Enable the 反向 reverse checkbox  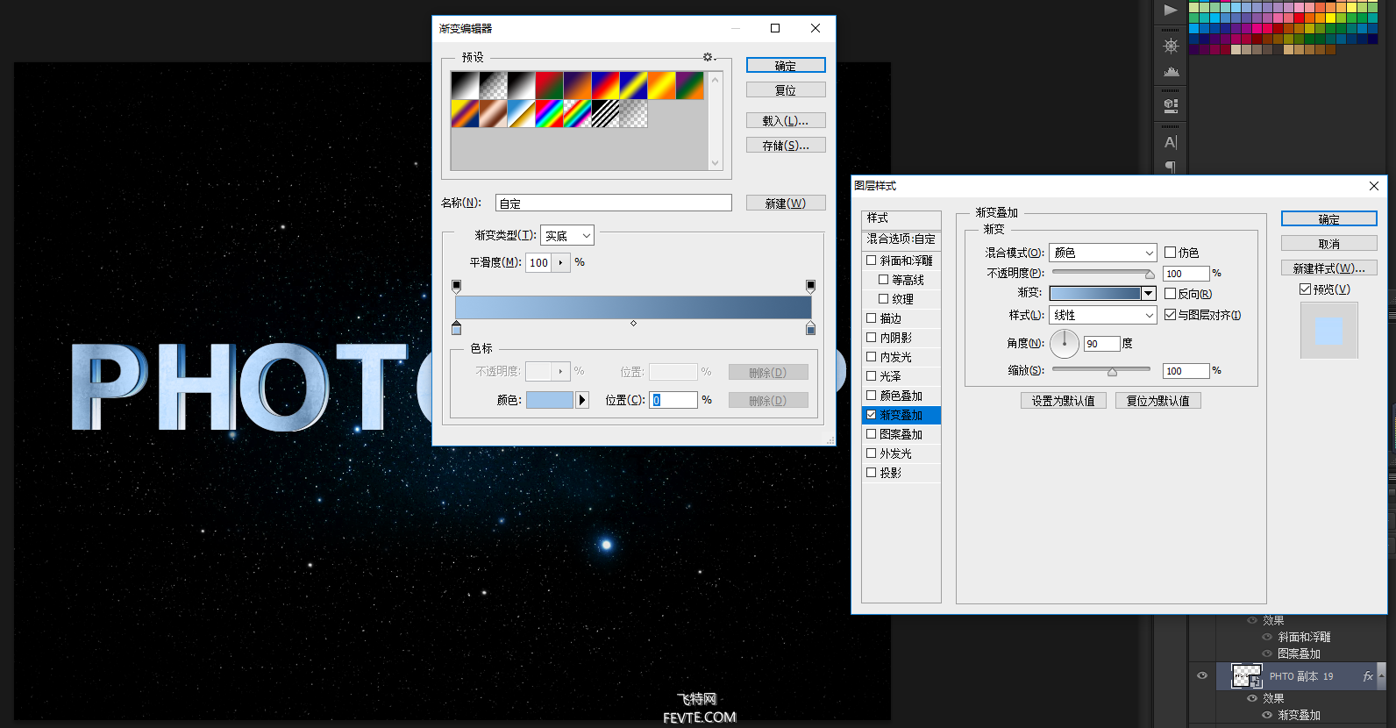click(x=1170, y=294)
